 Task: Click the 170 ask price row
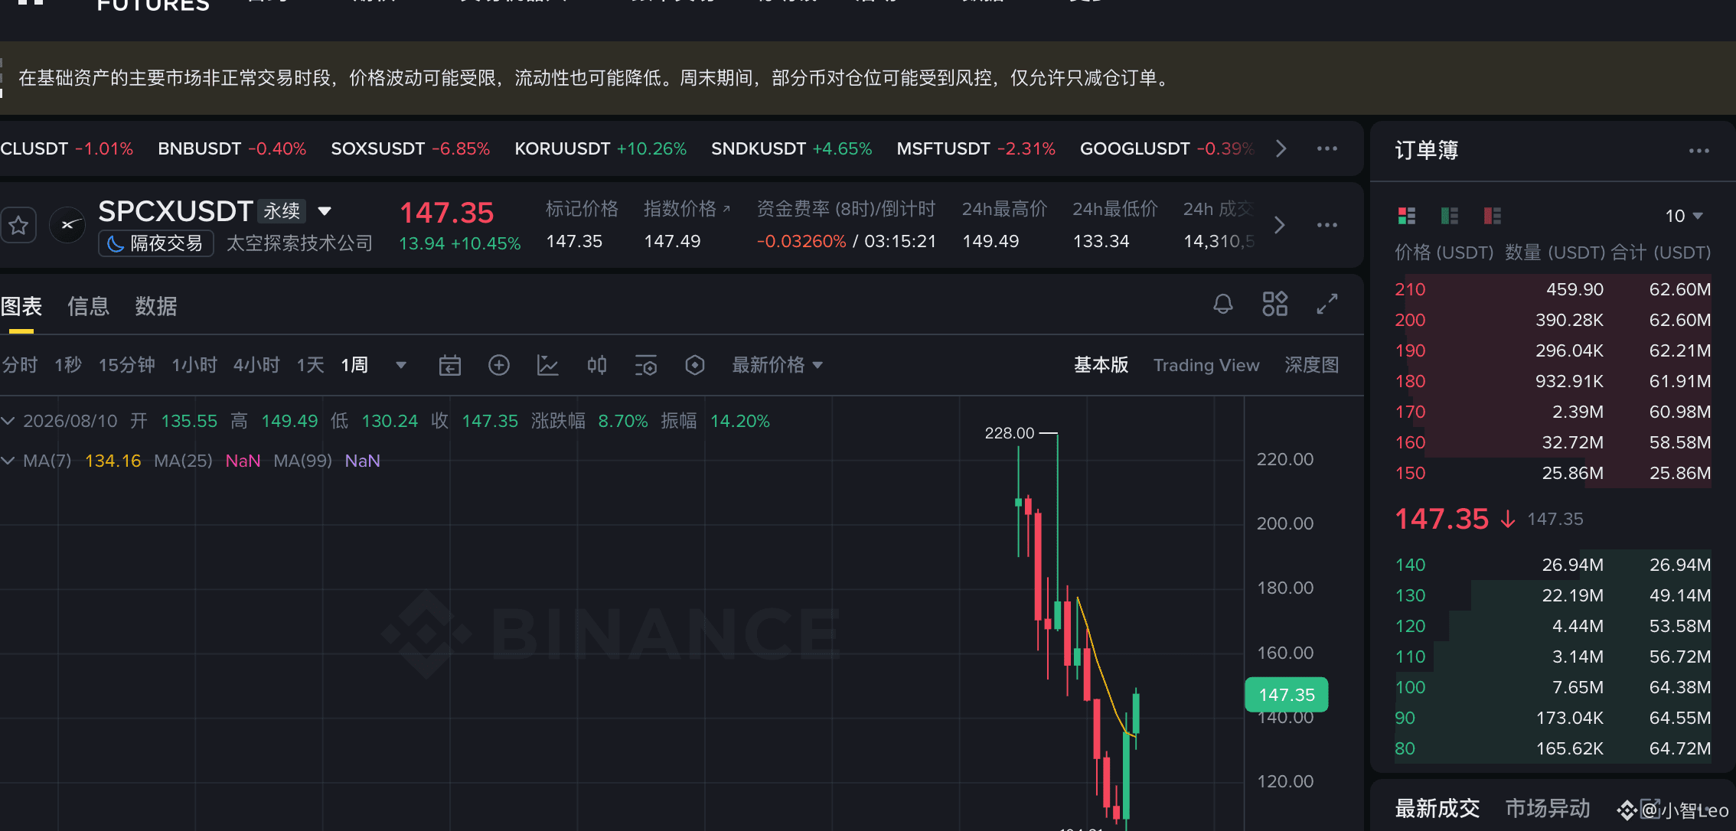pos(1552,412)
